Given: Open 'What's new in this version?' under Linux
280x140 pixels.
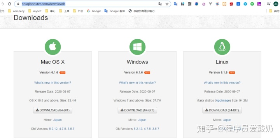Looking at the screenshot, I should [222, 83].
